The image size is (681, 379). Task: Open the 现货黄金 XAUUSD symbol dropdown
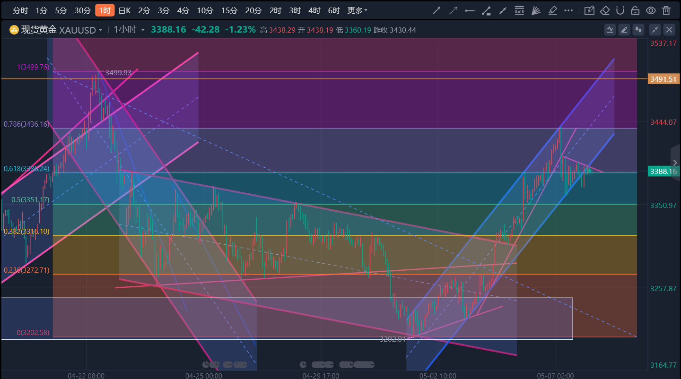click(62, 30)
